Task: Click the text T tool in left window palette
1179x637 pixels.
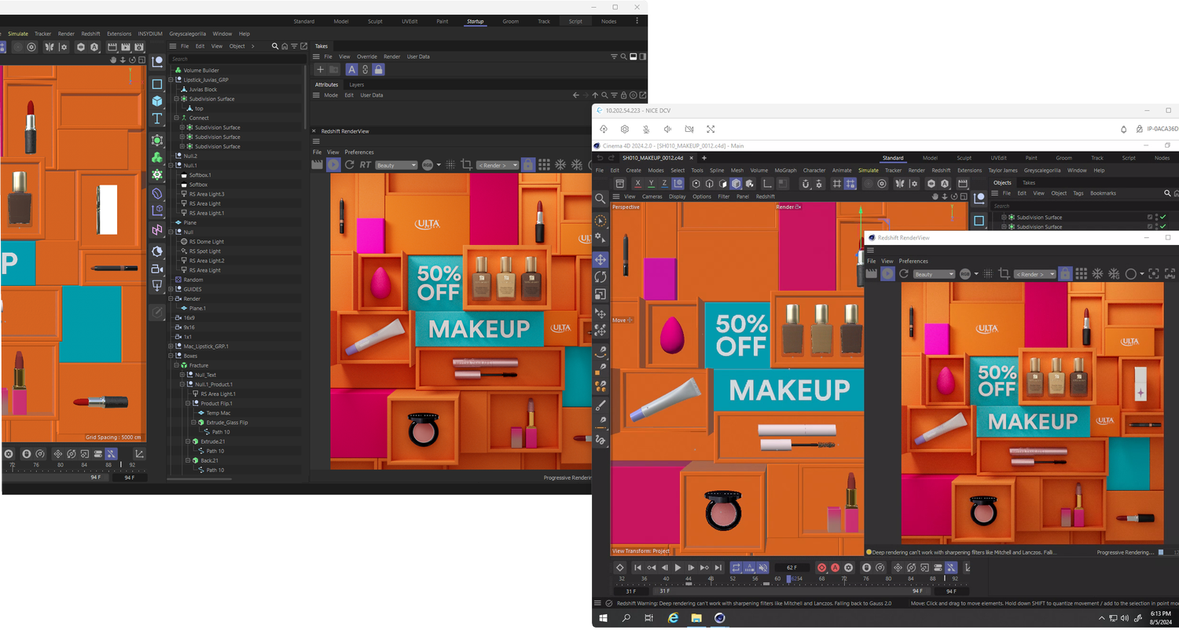Action: [x=157, y=119]
